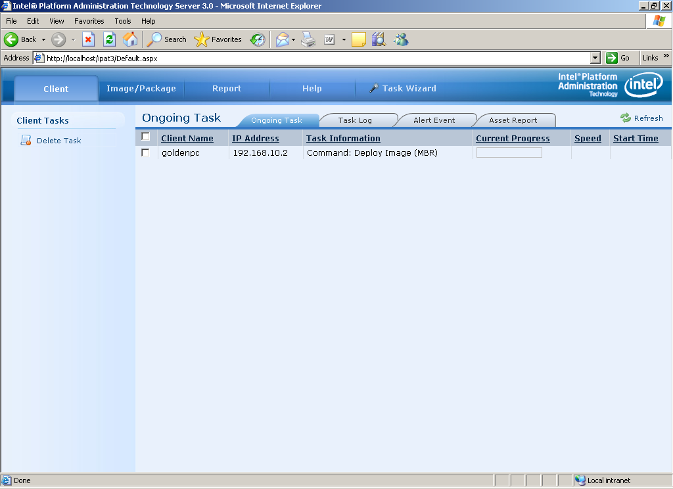
Task: Sort by Speed column header
Action: (588, 138)
